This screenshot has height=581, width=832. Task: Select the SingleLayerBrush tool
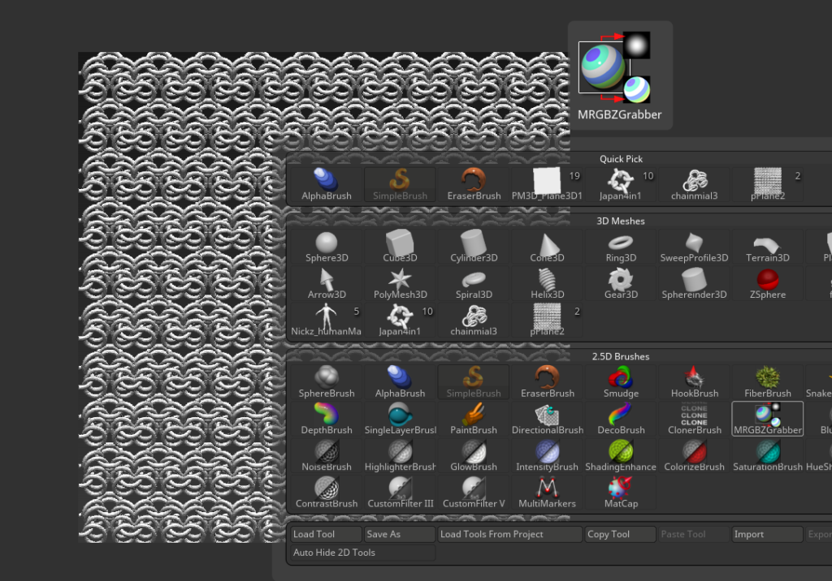coord(400,419)
